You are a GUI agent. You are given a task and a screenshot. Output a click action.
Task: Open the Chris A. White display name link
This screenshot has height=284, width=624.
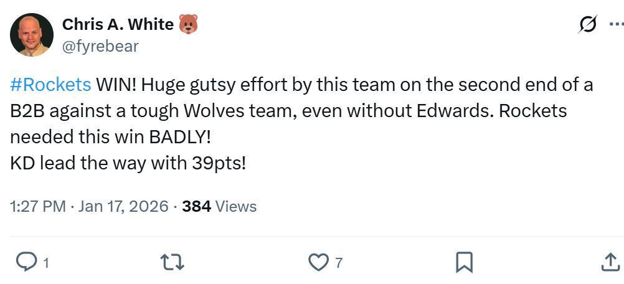118,24
